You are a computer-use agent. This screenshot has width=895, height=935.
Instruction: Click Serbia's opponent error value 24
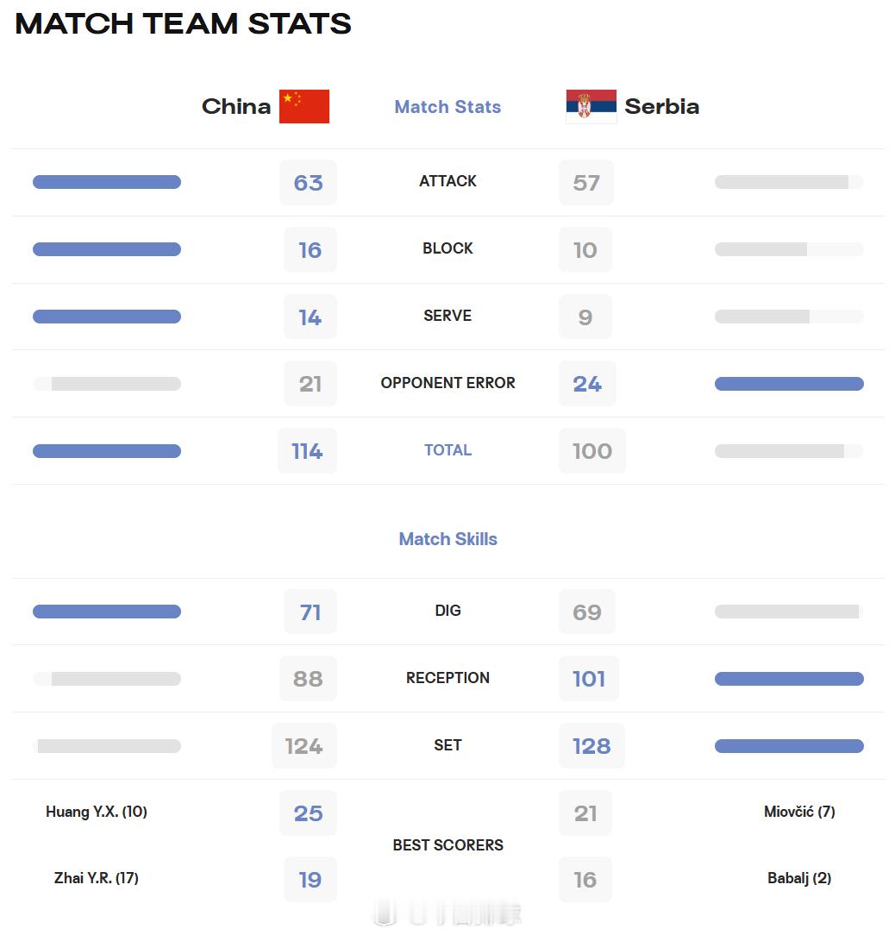587,384
